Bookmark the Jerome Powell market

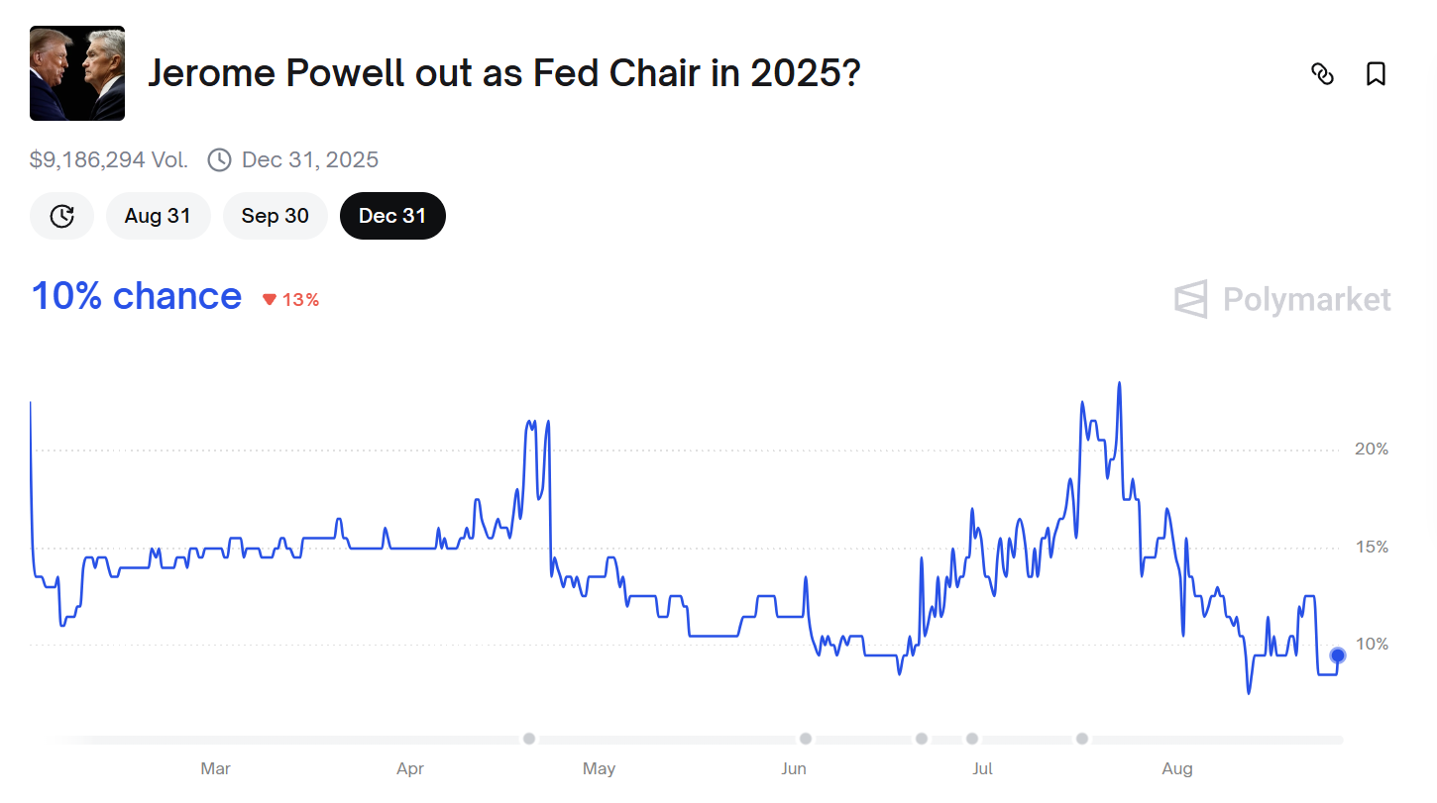1377,74
